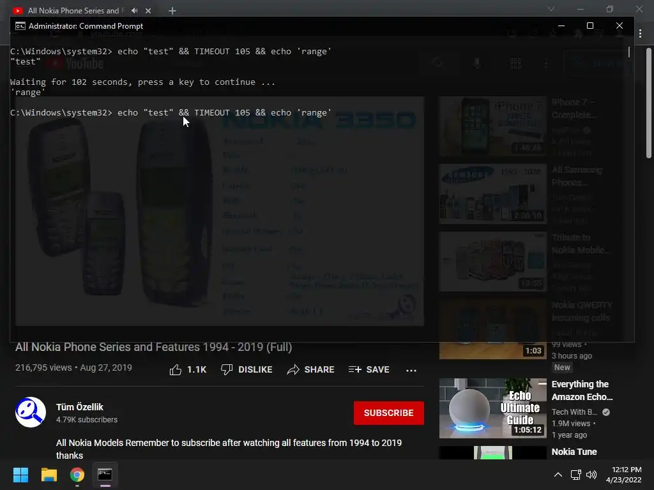Click the 4.79K subscribers text

pyautogui.click(x=87, y=420)
